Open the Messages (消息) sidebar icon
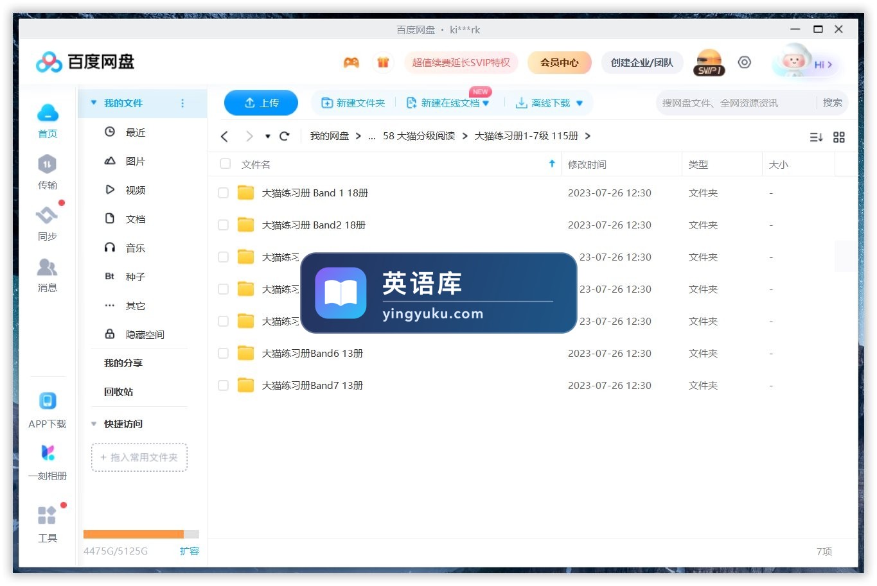The image size is (877, 586). coord(48,267)
